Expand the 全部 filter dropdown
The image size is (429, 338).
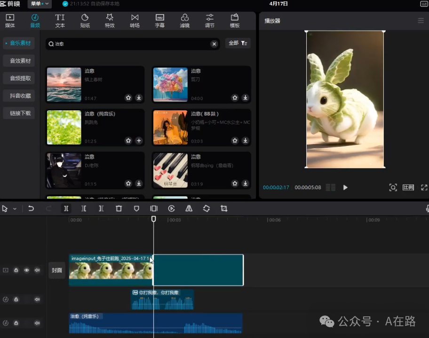pyautogui.click(x=238, y=43)
